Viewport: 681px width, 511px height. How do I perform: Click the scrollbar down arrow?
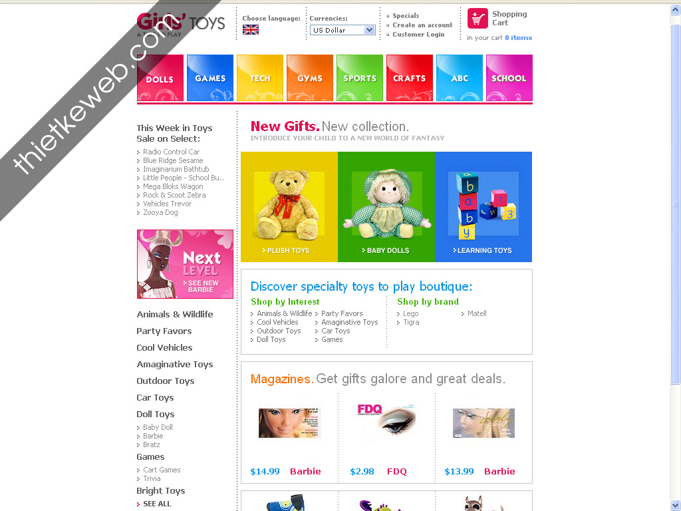pos(676,506)
